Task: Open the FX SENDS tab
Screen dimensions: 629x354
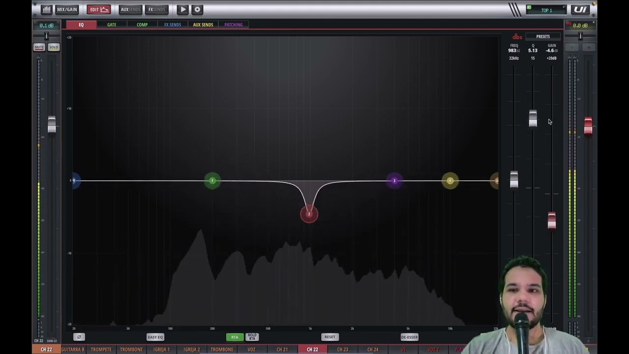Action: (172, 25)
